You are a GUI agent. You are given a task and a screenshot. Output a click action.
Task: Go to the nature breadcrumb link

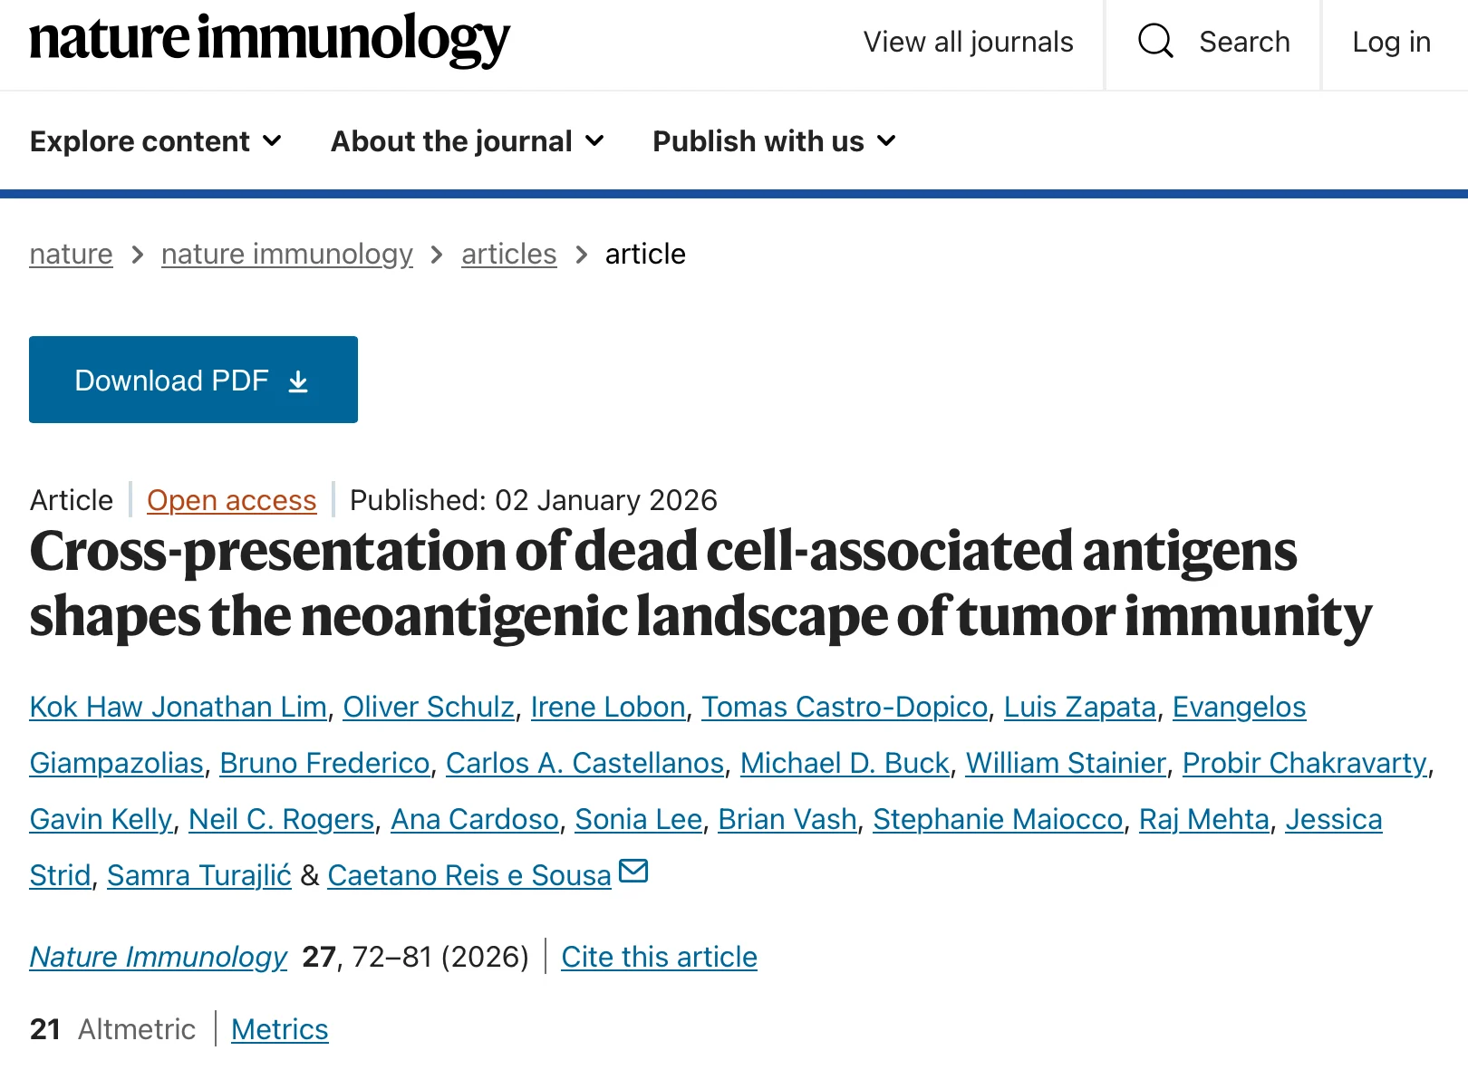[71, 255]
